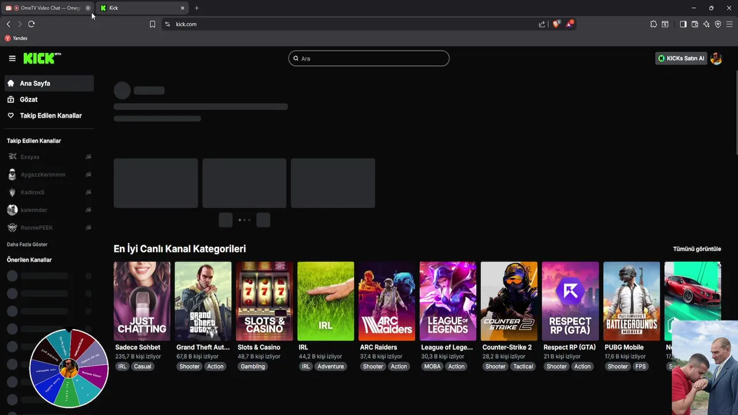Open the Brave Wallet icon
This screenshot has height=415, width=738.
[695, 24]
